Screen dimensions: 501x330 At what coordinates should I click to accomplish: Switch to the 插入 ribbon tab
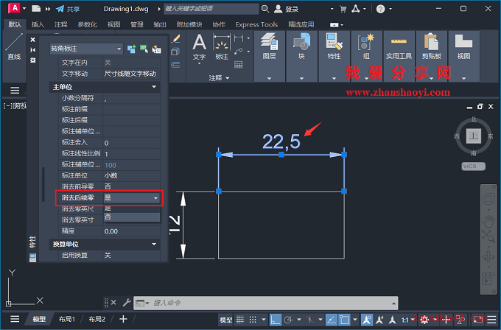click(38, 24)
